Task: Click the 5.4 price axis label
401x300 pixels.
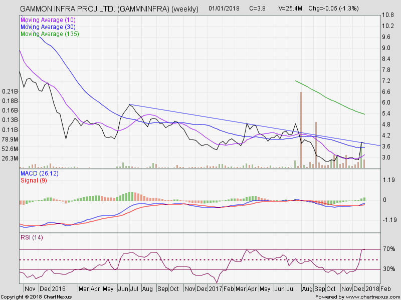Action: pyautogui.click(x=386, y=113)
